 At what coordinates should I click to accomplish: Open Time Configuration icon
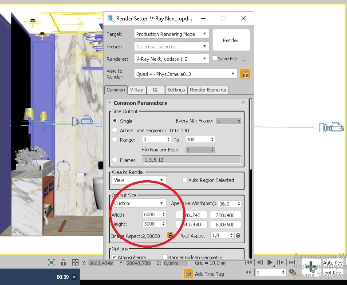coord(292,272)
